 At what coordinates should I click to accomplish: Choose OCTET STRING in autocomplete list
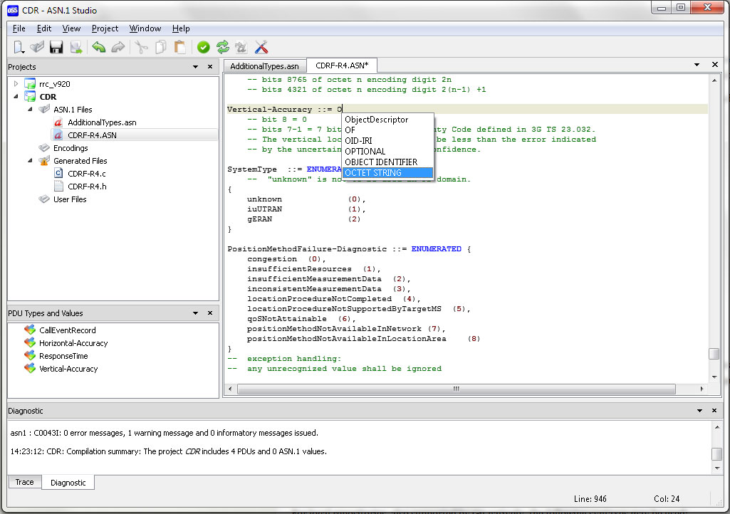tap(388, 173)
